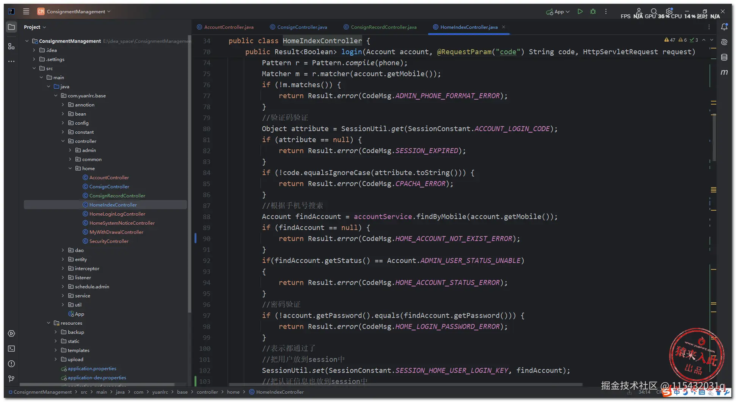
Task: Expand the dao package
Action: point(63,250)
